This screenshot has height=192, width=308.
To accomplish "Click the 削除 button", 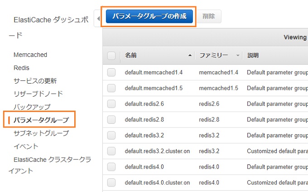I will click(209, 16).
